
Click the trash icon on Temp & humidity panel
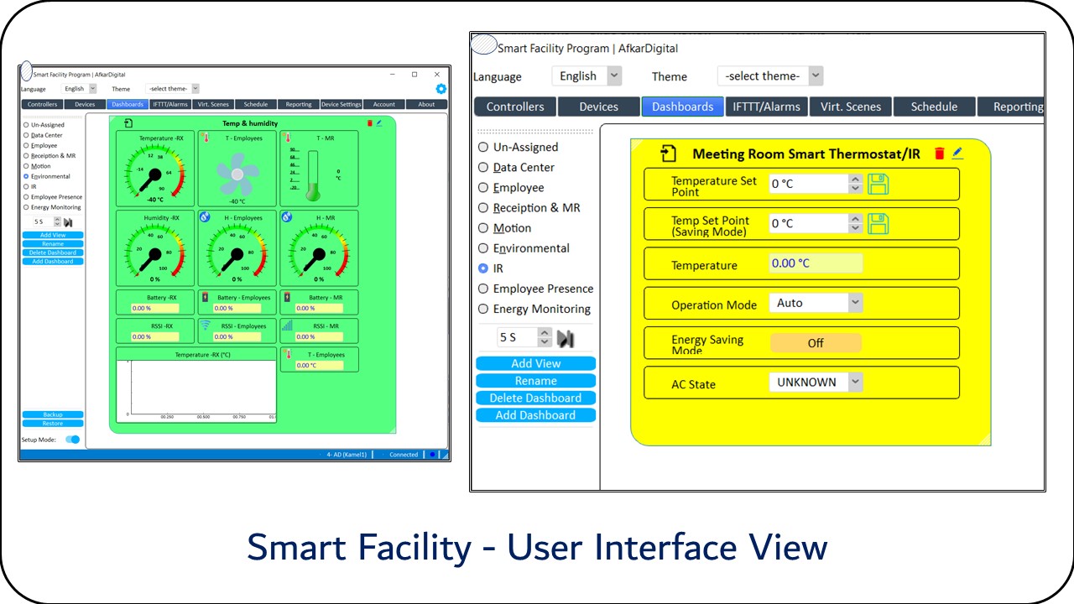370,123
